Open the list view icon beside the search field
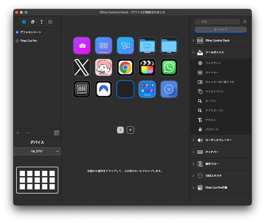Image resolution: width=265 pixels, height=223 pixels. pos(244,22)
